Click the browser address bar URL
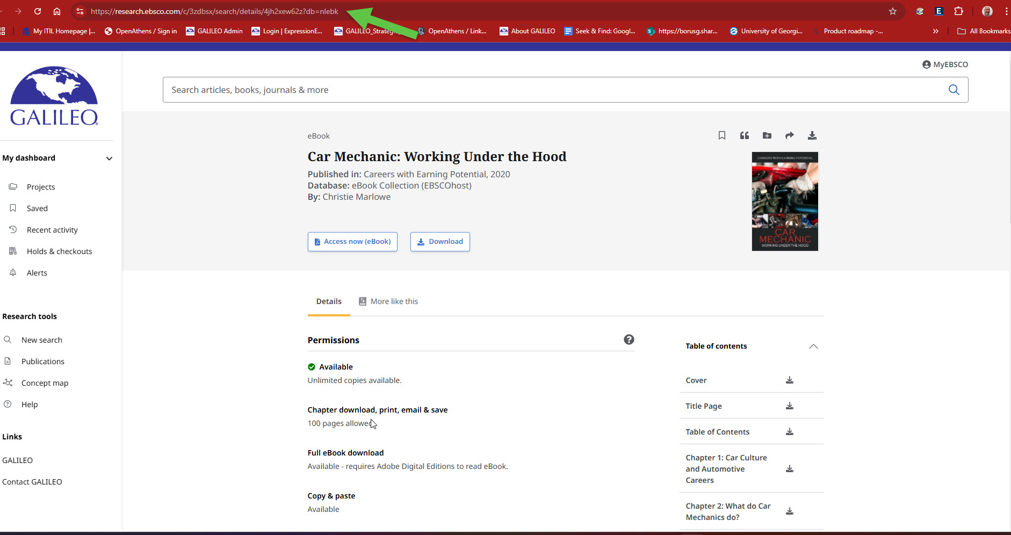 pyautogui.click(x=214, y=11)
